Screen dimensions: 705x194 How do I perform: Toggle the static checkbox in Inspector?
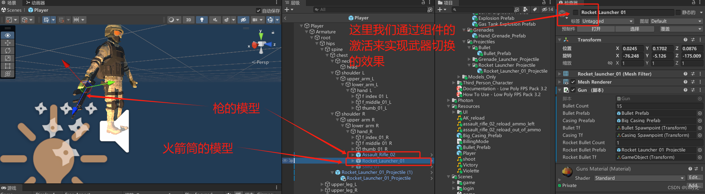point(678,12)
